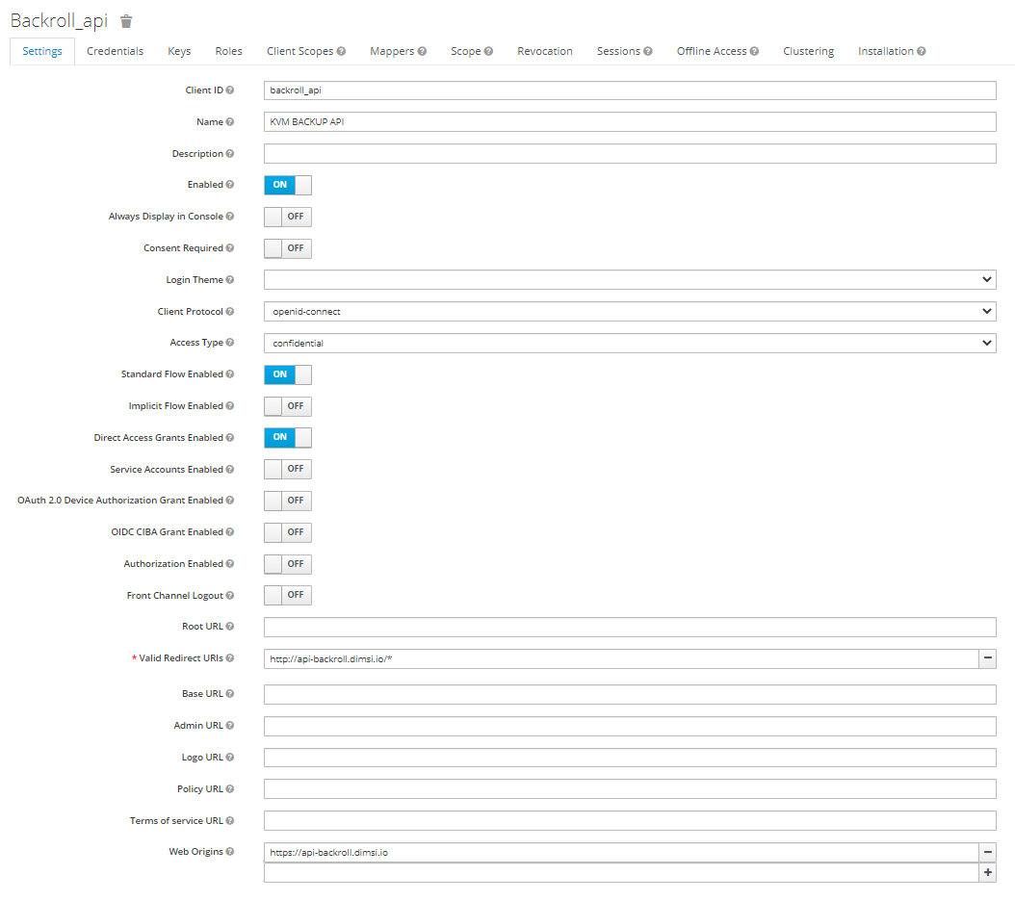Enable Implicit Flow switch
Viewport: 1015px width, 901px height.
(287, 406)
